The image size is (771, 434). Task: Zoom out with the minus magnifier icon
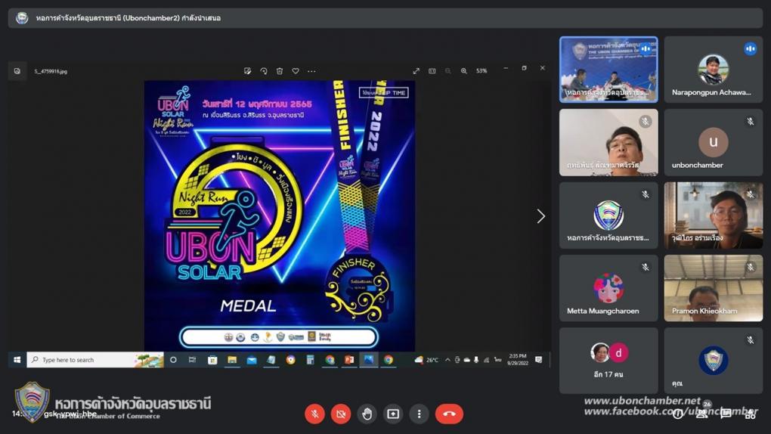[448, 71]
